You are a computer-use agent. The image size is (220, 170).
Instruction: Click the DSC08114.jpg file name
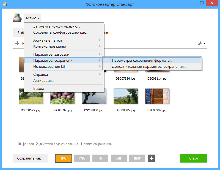pos(157,79)
